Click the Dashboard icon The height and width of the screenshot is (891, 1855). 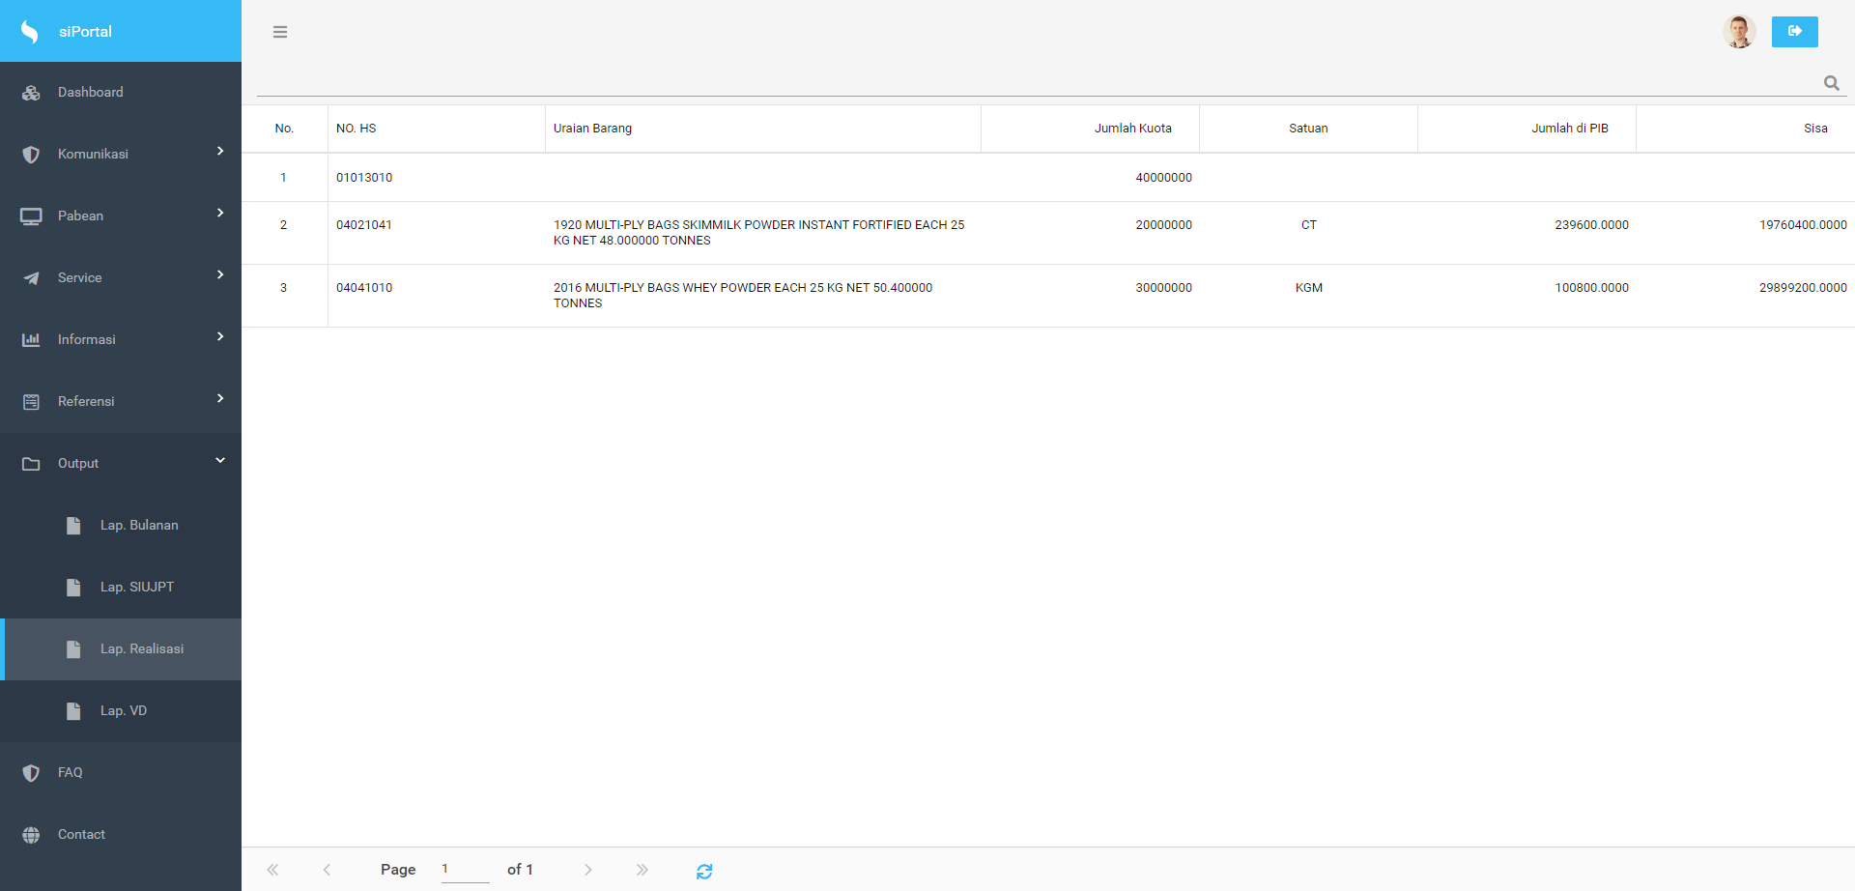coord(31,93)
